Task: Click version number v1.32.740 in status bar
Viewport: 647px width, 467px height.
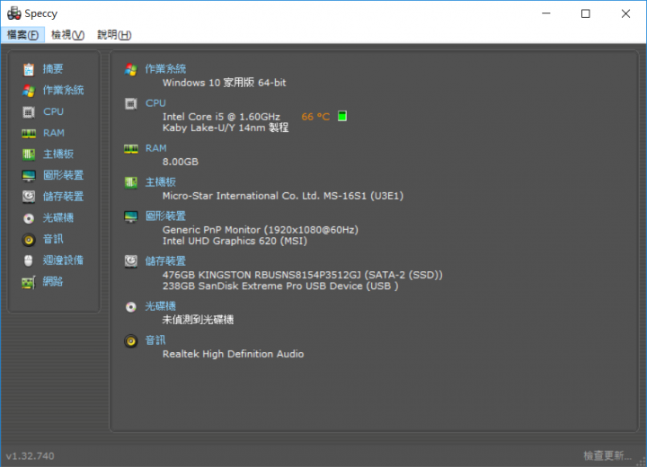Action: pyautogui.click(x=31, y=456)
